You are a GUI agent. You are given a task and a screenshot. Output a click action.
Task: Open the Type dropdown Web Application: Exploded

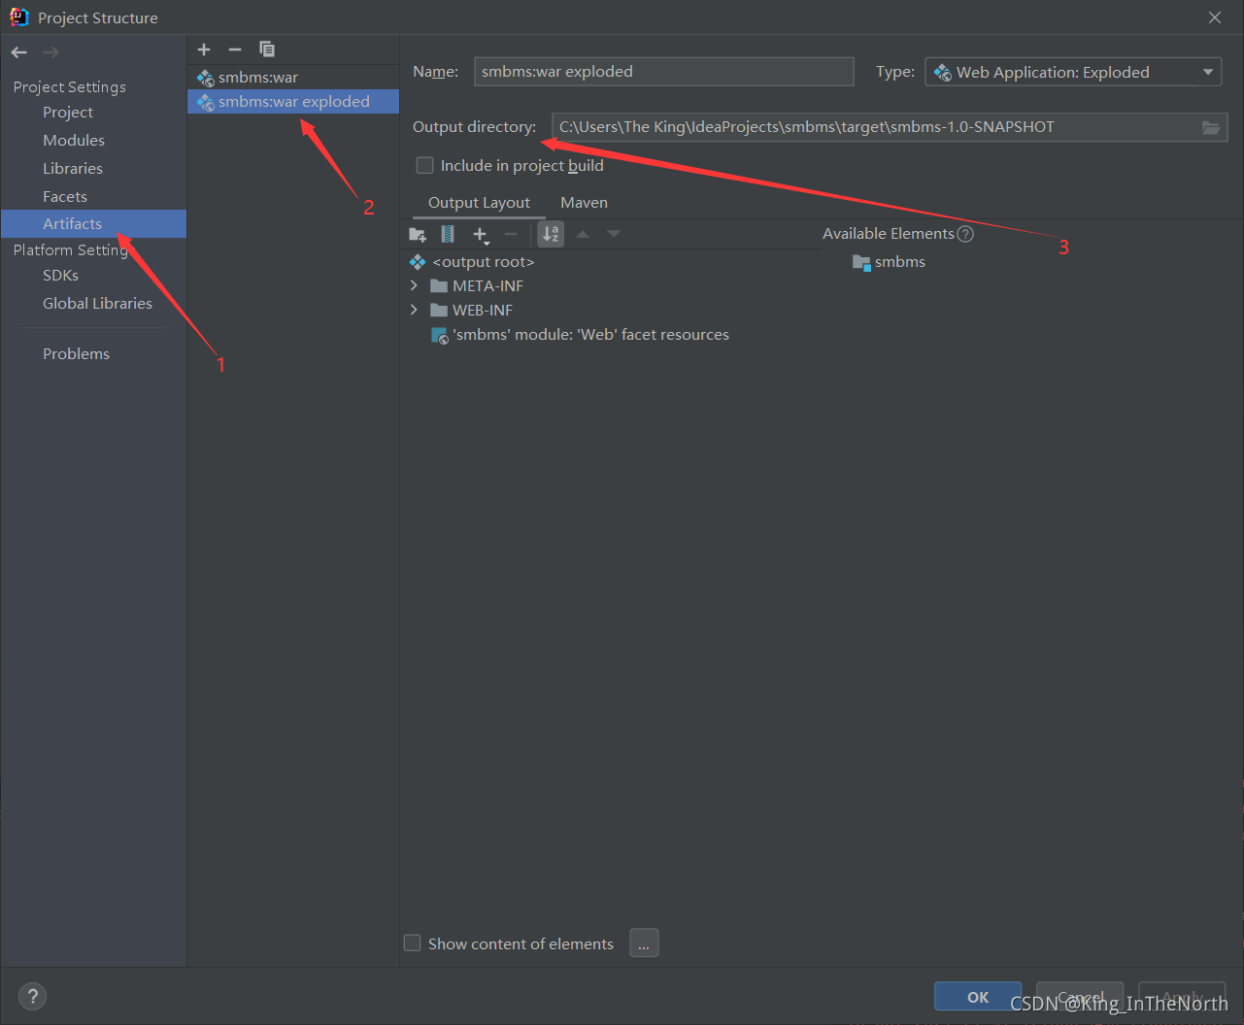[1073, 72]
